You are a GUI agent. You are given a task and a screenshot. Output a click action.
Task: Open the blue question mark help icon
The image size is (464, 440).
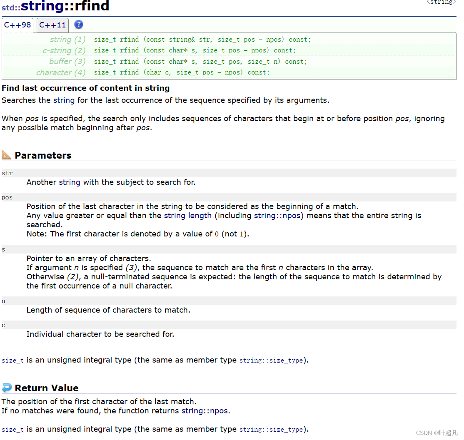pyautogui.click(x=78, y=25)
